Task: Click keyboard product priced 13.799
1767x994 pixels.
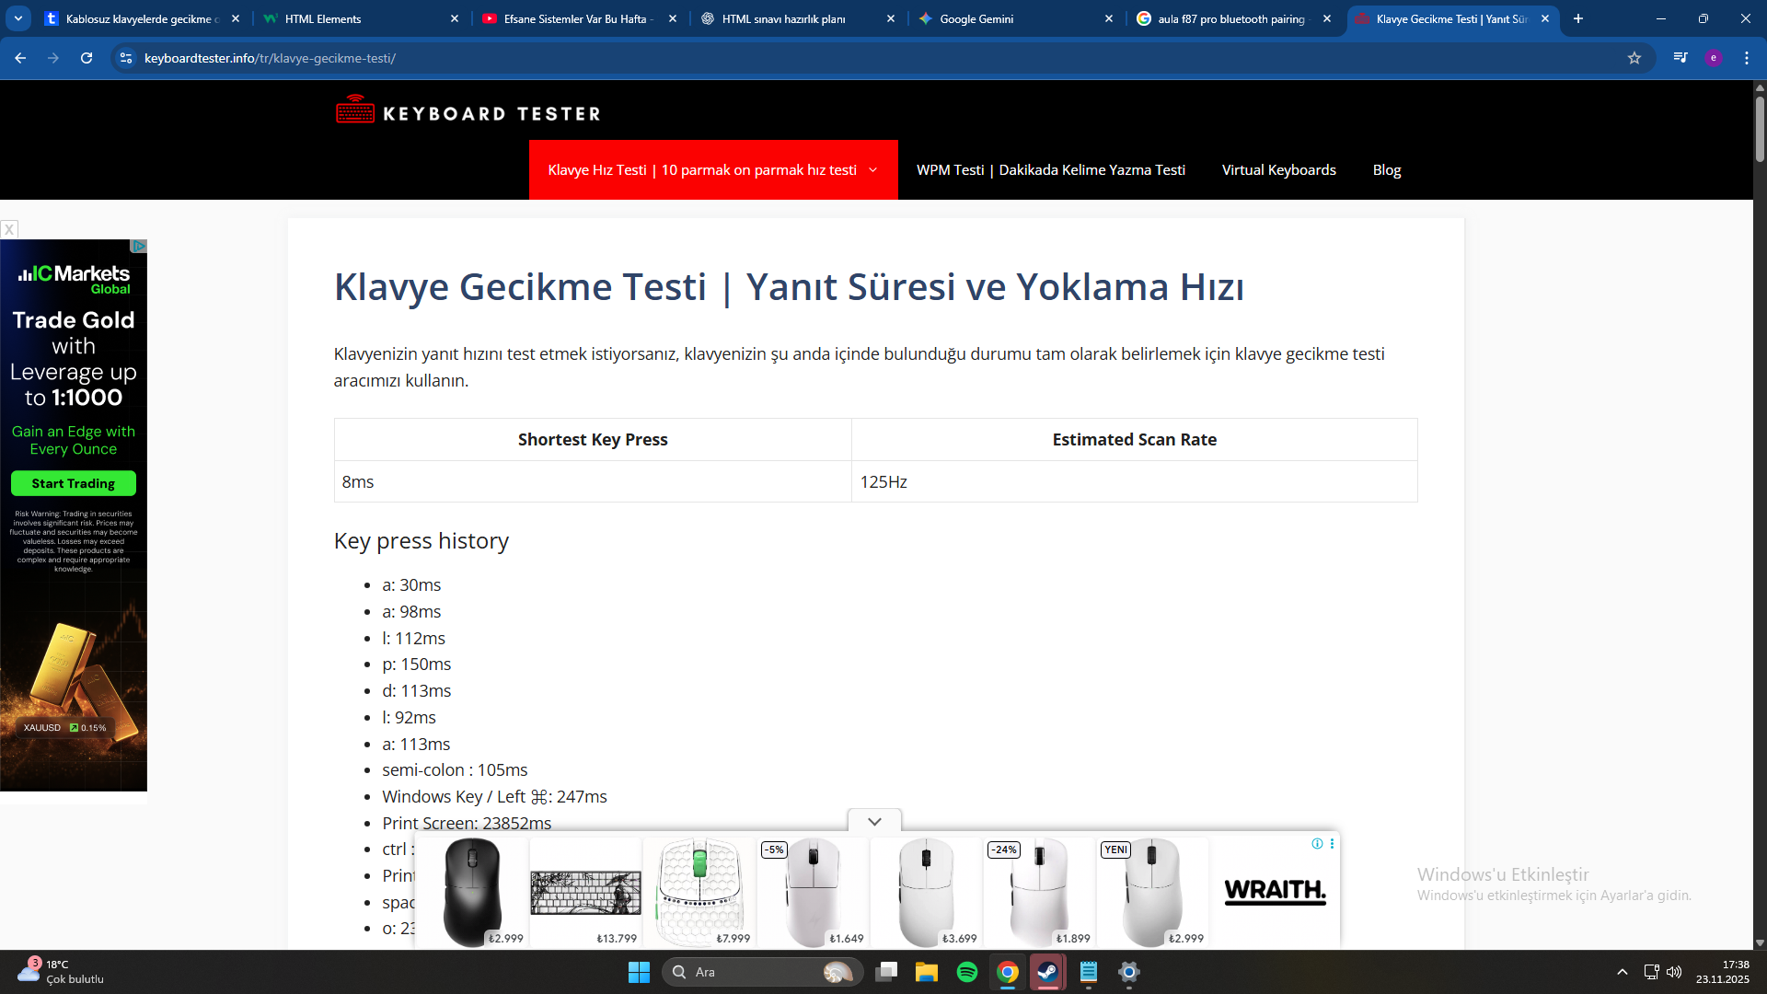Action: click(x=585, y=892)
